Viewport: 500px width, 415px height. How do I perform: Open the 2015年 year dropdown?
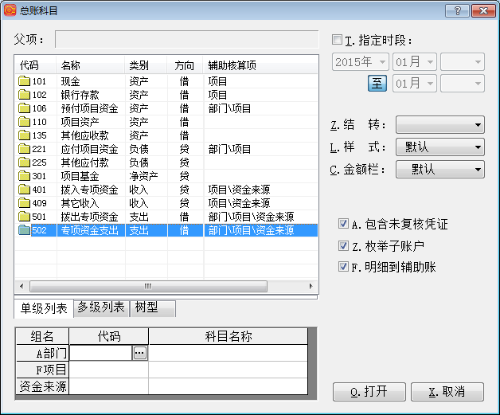[x=361, y=61]
